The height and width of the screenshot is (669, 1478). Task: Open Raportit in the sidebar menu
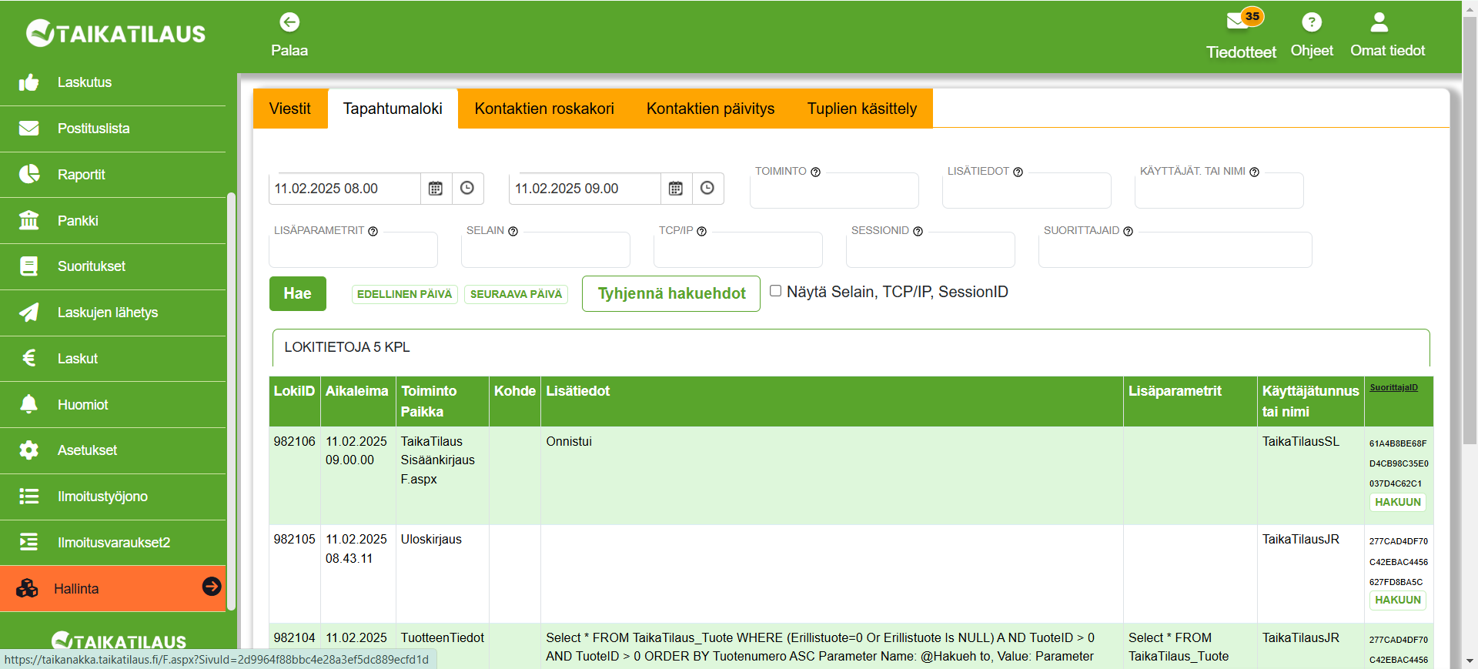tap(113, 175)
